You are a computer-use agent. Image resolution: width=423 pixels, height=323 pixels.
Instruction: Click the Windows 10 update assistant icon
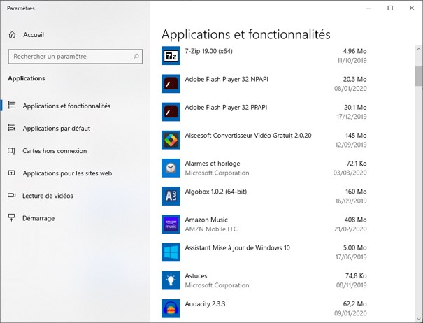171,252
